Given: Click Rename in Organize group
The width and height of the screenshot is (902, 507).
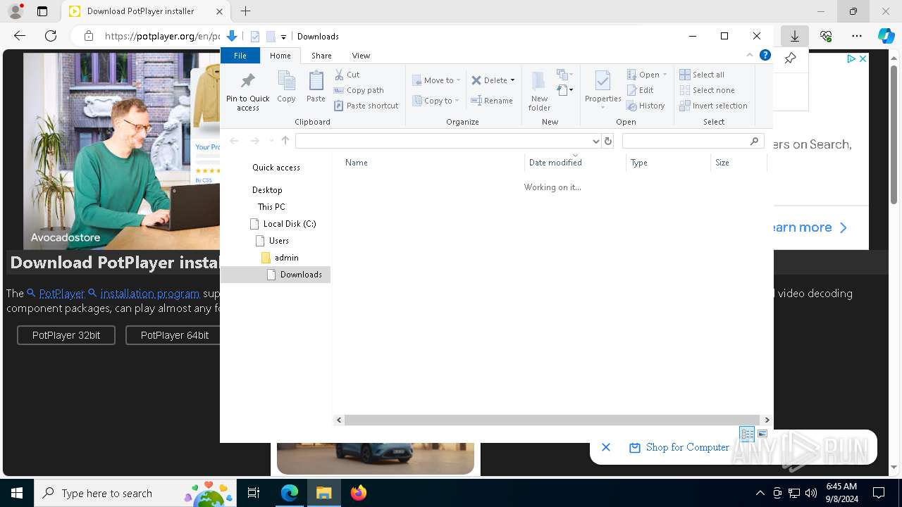Looking at the screenshot, I should coord(492,101).
